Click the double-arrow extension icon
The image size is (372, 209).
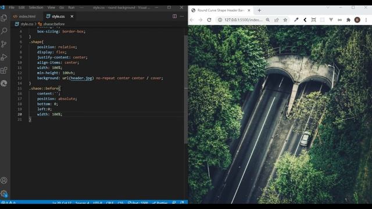339,20
